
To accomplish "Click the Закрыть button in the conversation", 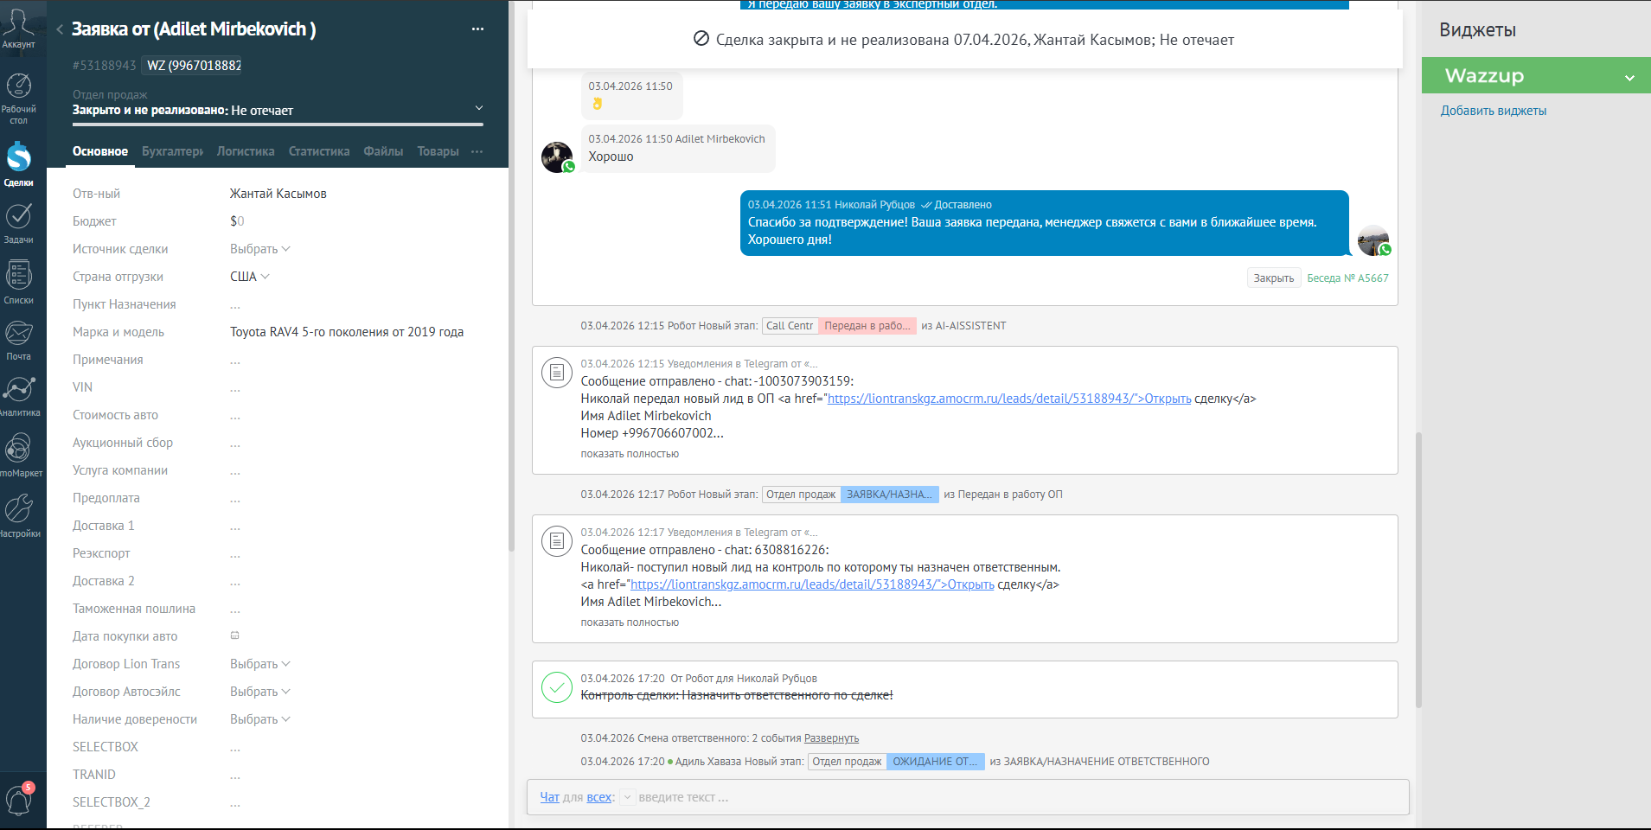I will [x=1273, y=278].
